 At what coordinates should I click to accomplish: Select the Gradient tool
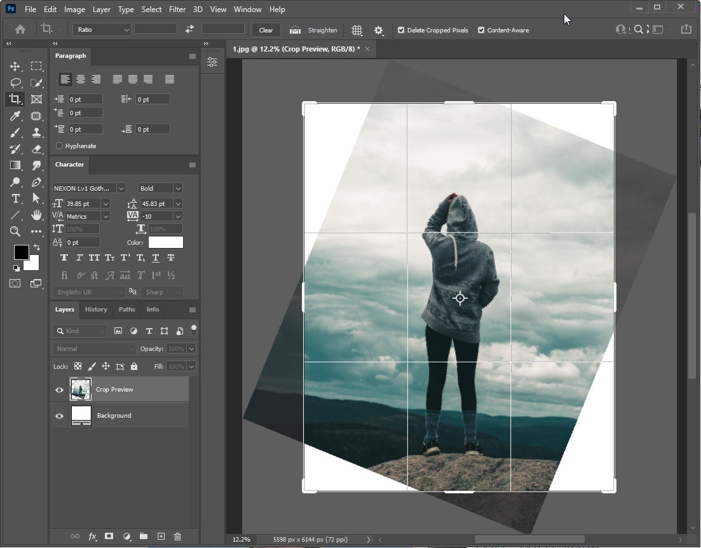15,165
